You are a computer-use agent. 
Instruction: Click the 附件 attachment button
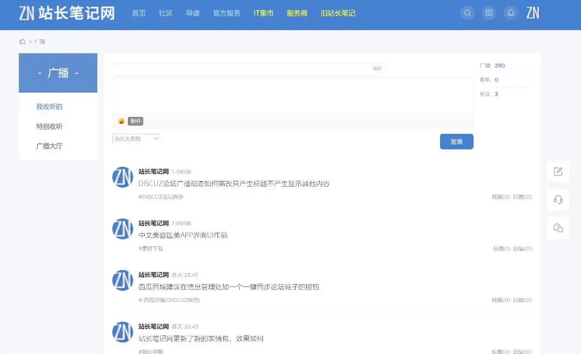[x=136, y=121]
